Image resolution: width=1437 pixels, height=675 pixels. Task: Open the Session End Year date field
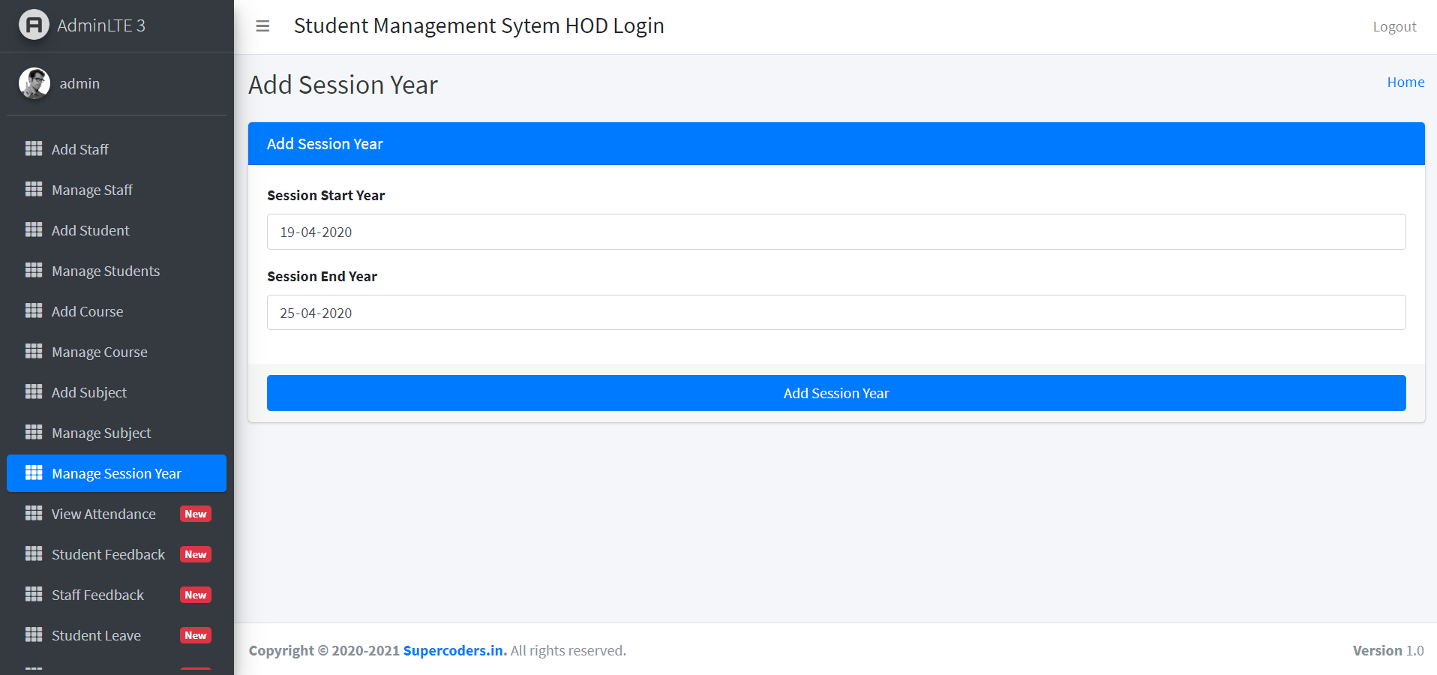(835, 313)
